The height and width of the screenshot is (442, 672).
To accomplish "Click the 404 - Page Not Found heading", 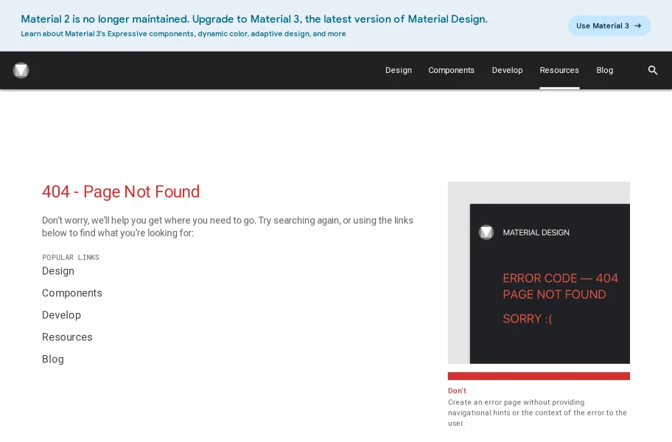I will pyautogui.click(x=121, y=192).
